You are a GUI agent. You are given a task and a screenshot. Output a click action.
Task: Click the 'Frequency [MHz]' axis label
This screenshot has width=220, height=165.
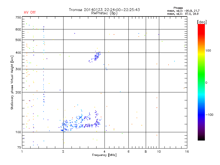pyautogui.click(x=104, y=155)
